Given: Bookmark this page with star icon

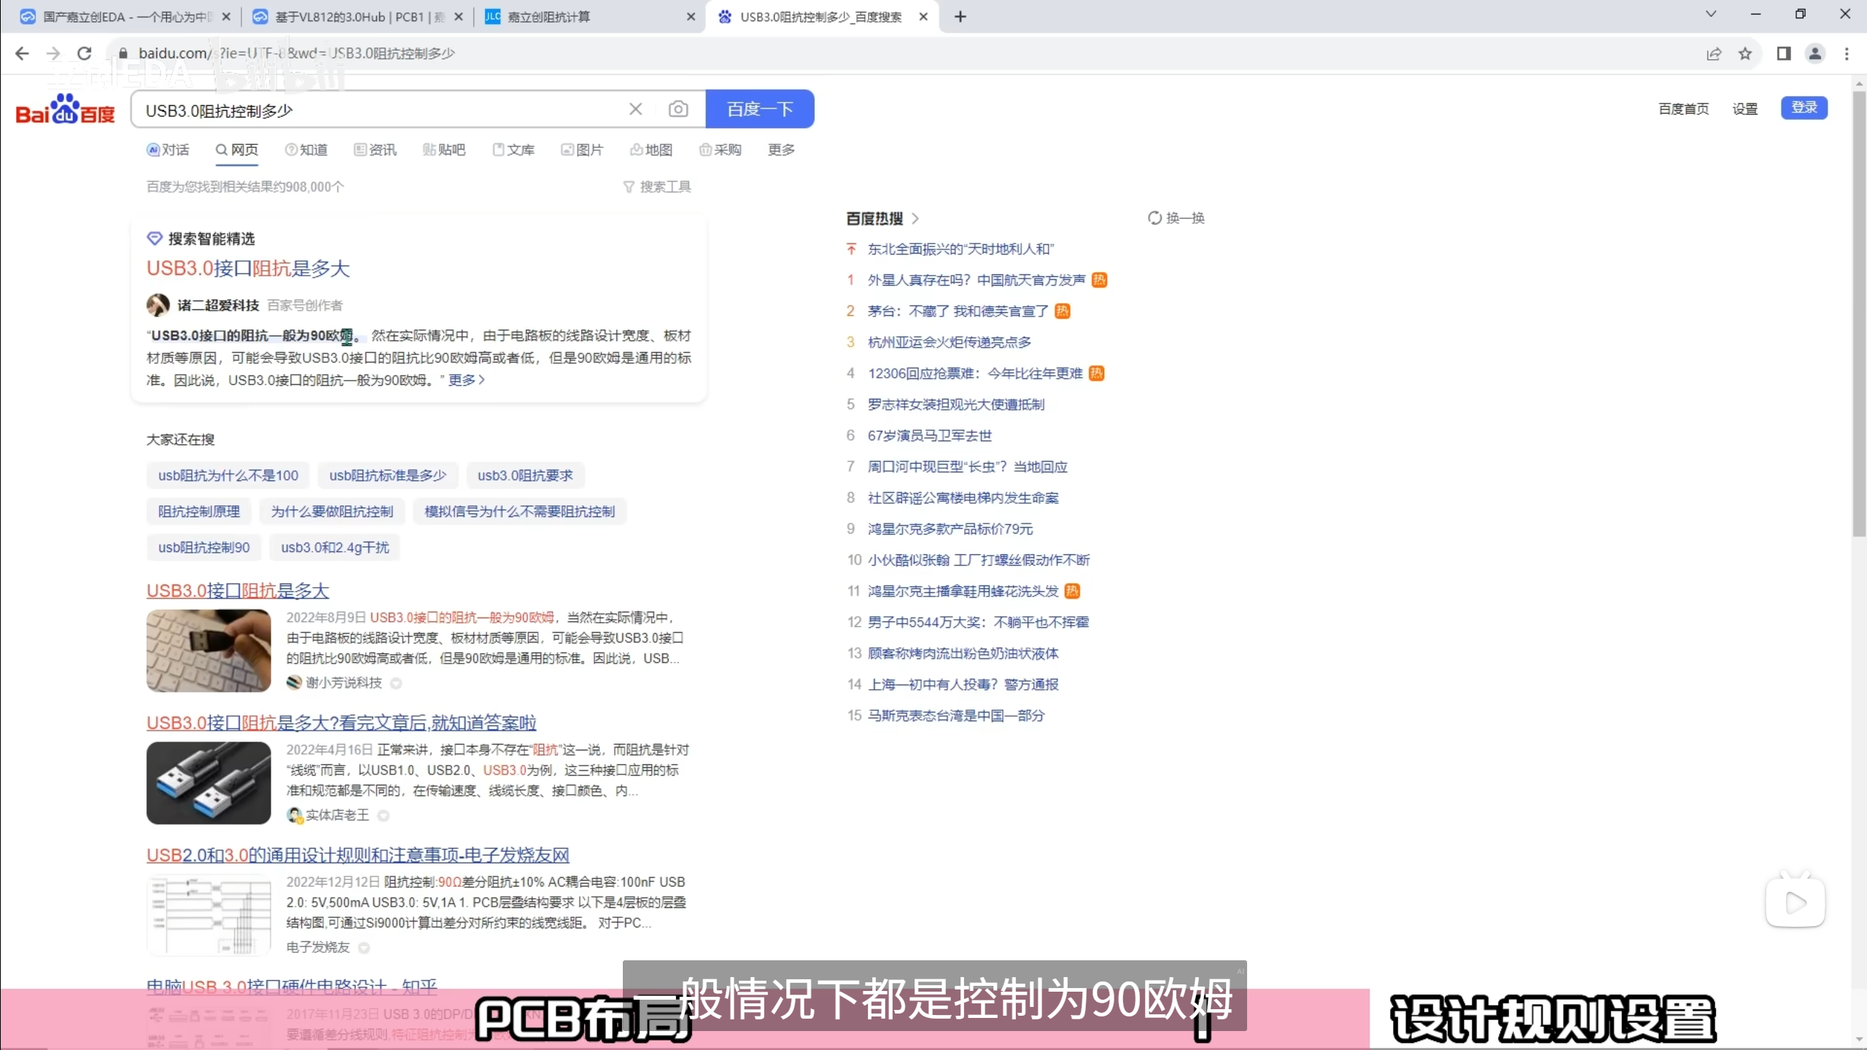Looking at the screenshot, I should [x=1744, y=53].
